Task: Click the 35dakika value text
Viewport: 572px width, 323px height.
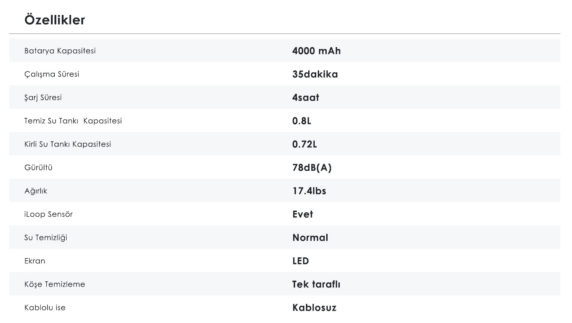Action: (315, 74)
